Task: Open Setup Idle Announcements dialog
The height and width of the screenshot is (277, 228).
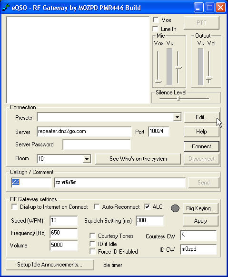Action: coord(50,265)
